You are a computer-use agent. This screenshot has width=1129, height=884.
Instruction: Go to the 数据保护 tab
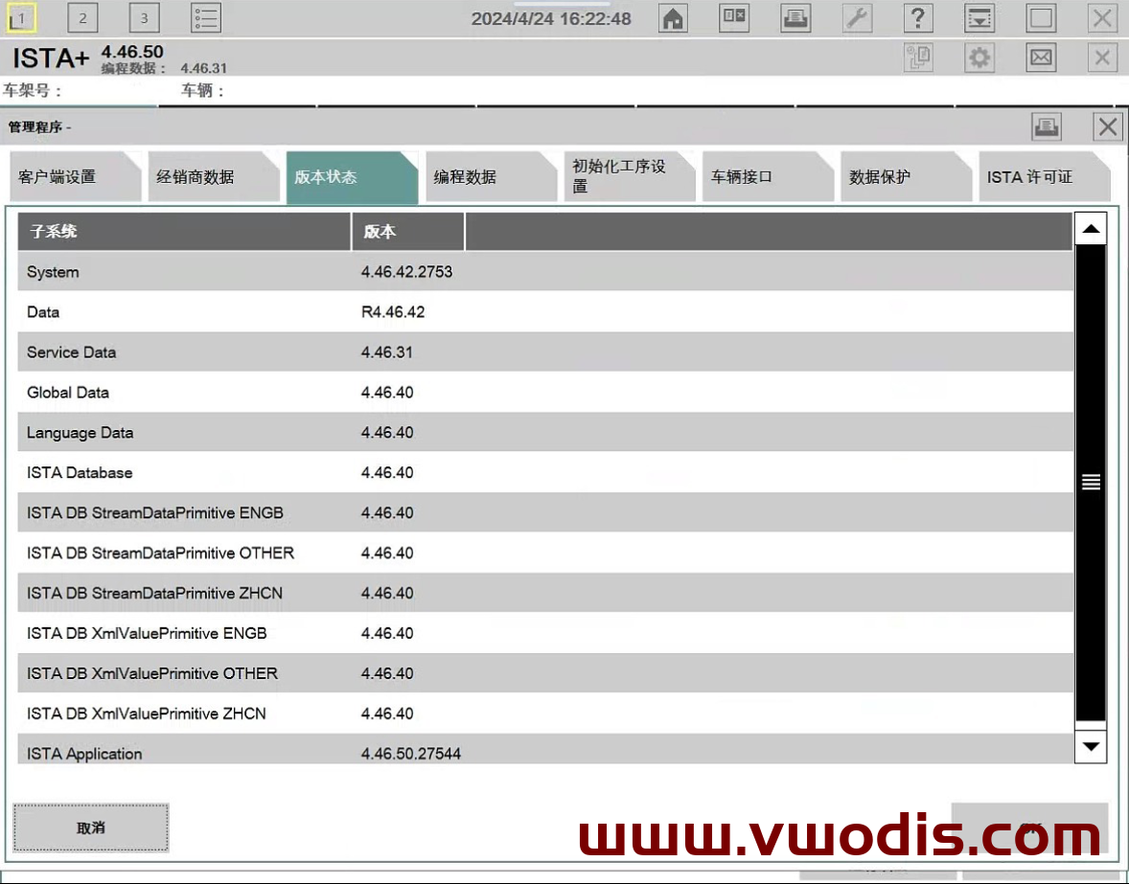(906, 177)
